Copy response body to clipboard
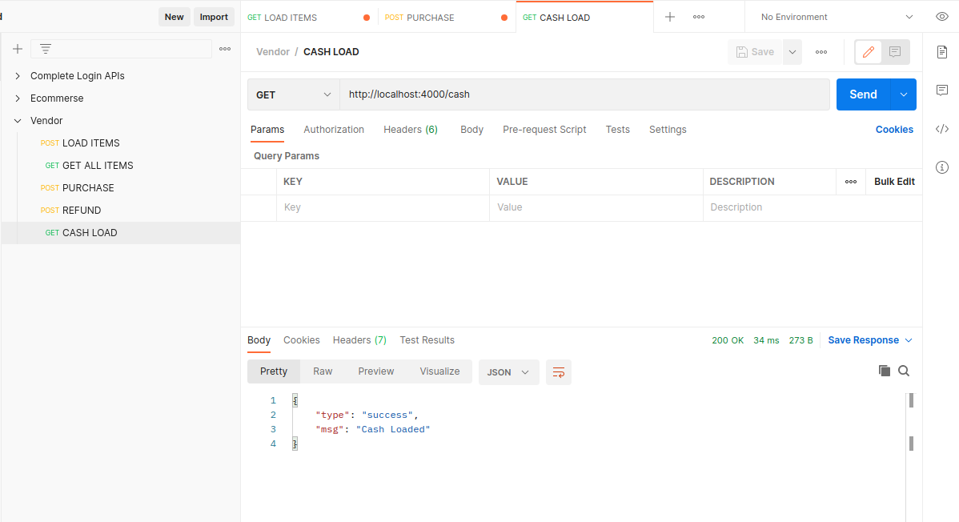The width and height of the screenshot is (959, 522). (884, 370)
